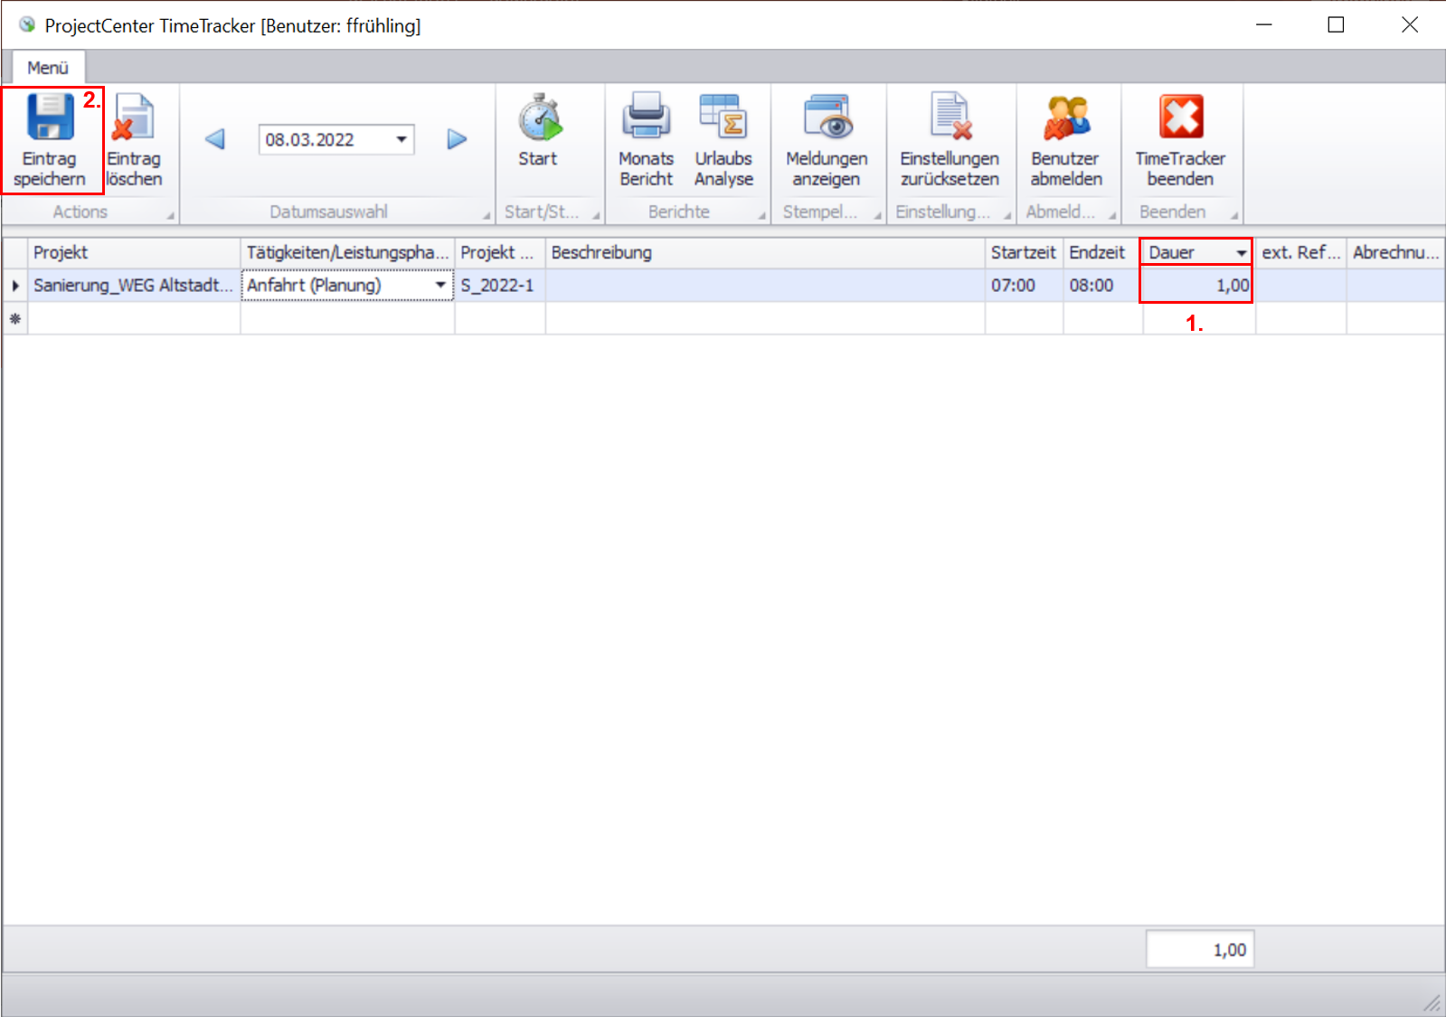Viewport: 1446px width, 1017px height.
Task: Quit with TimeTracker beenden icon
Action: pos(1180,118)
